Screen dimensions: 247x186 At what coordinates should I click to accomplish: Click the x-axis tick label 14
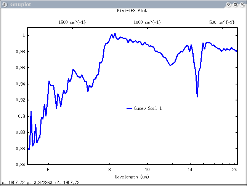pyautogui.click(x=190, y=170)
